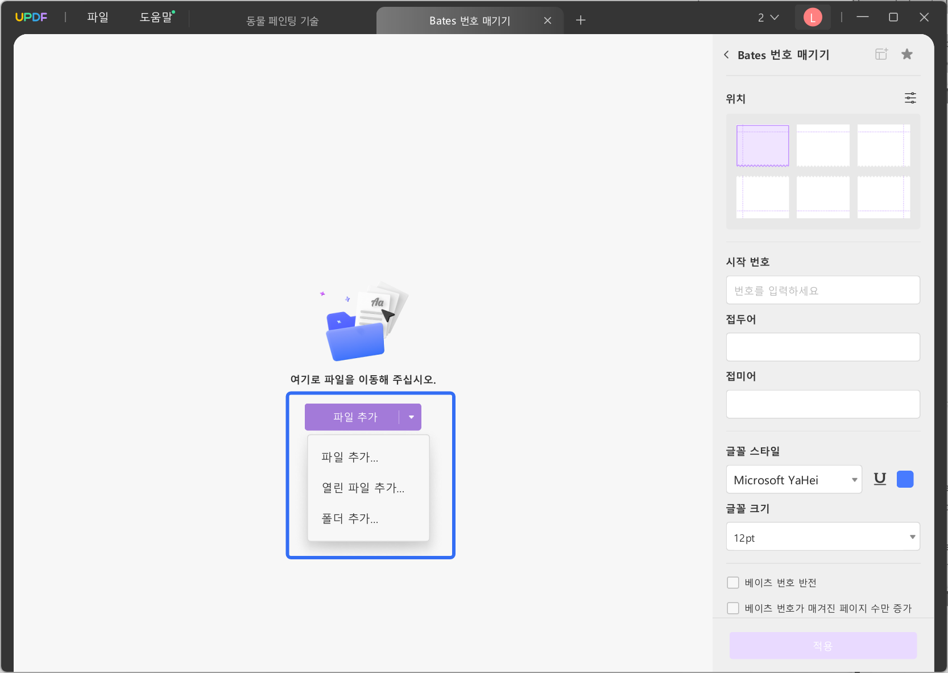The image size is (948, 673).
Task: Open the 파일 menu
Action: (x=98, y=17)
